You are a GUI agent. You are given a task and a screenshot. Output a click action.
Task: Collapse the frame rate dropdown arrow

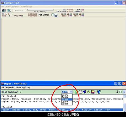(x=71, y=92)
